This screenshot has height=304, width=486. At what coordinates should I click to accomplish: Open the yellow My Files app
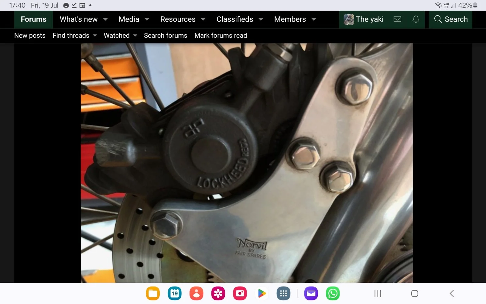point(153,293)
